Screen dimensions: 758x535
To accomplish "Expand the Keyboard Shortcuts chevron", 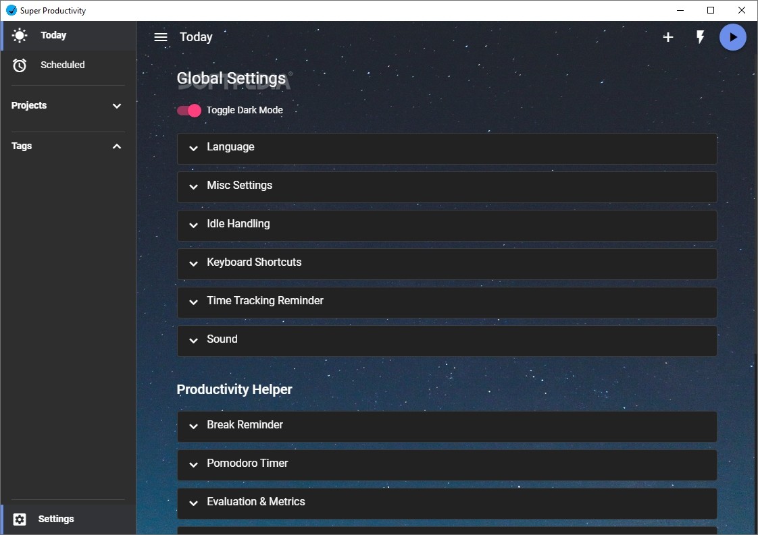I will (193, 264).
